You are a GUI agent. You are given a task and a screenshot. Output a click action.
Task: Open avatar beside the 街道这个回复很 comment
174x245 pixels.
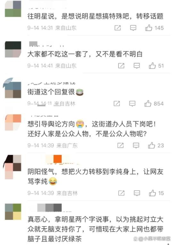point(13,90)
